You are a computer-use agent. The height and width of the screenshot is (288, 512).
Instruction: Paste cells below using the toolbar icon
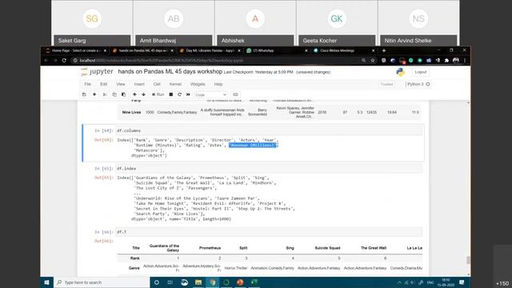point(123,94)
